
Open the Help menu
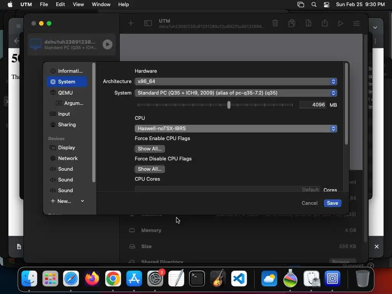tap(124, 4)
